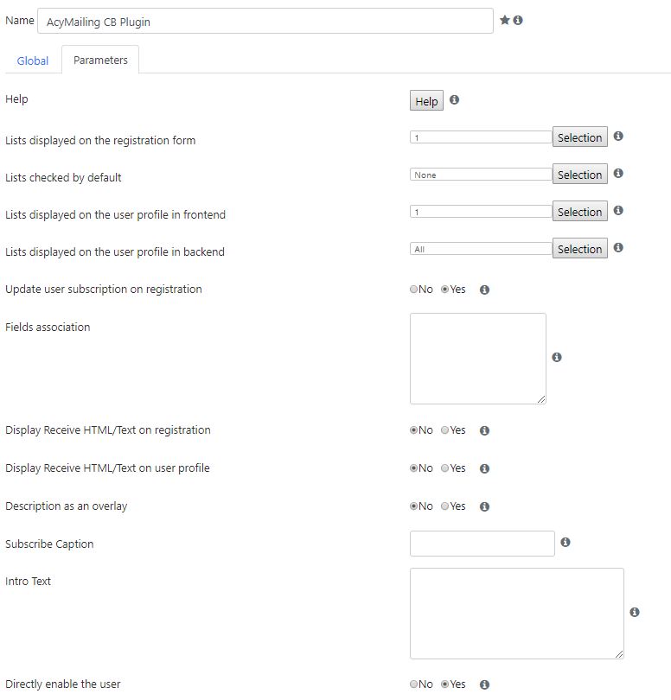The width and height of the screenshot is (671, 700).
Task: Focus the Fields association text area
Action: (x=478, y=359)
